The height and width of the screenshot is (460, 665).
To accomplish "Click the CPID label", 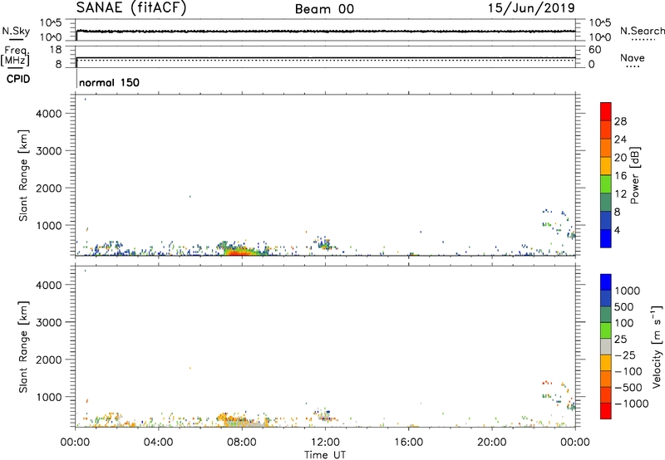I will [18, 79].
